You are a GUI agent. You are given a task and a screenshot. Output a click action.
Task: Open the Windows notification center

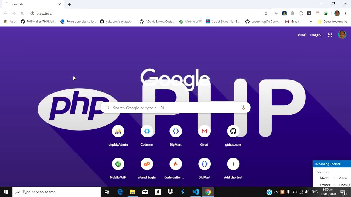click(343, 192)
